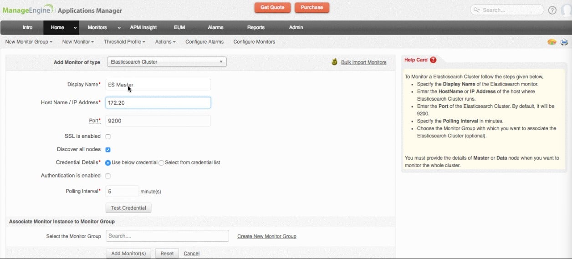Click the Host Name / IP Address field
Image resolution: width=572 pixels, height=259 pixels.
click(x=158, y=103)
